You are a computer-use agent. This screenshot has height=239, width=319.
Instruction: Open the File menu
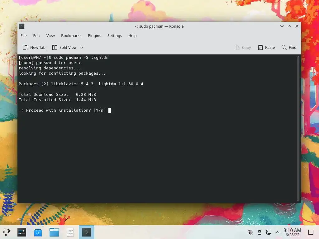pyautogui.click(x=24, y=35)
